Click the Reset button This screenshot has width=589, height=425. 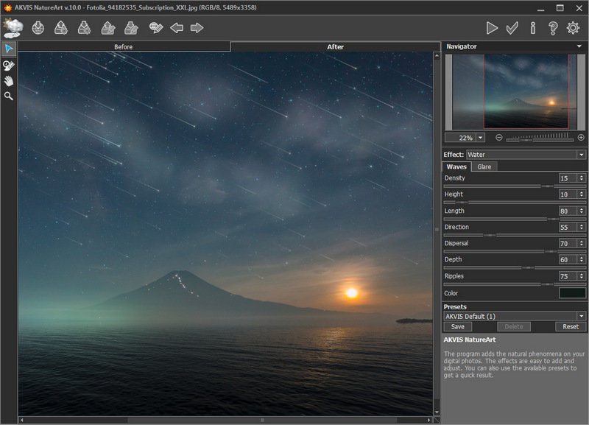[571, 326]
